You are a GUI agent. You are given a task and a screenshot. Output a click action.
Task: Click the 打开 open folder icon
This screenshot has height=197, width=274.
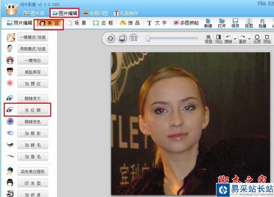222,23
